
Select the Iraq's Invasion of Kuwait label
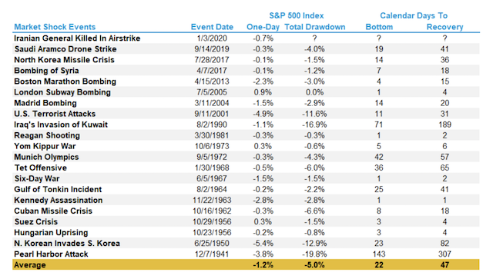coord(61,125)
